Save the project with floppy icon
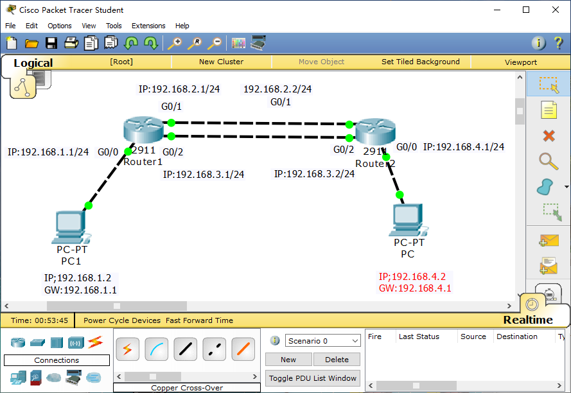Viewport: 571px width, 393px height. [51, 43]
